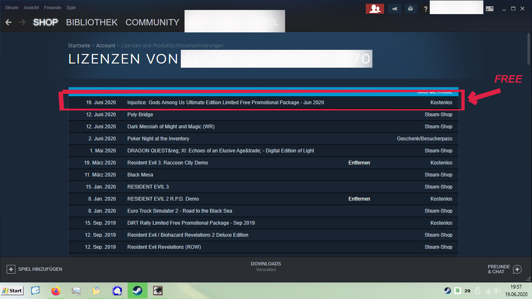The height and width of the screenshot is (299, 532).
Task: Open the volume speaker tray icon
Action: click(498, 291)
